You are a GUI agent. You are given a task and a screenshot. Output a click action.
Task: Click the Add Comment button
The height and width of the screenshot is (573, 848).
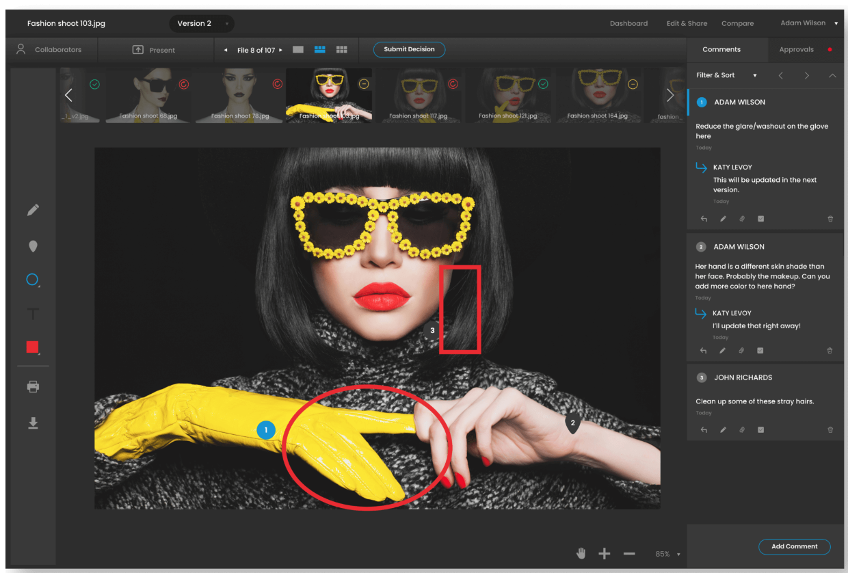pyautogui.click(x=794, y=546)
